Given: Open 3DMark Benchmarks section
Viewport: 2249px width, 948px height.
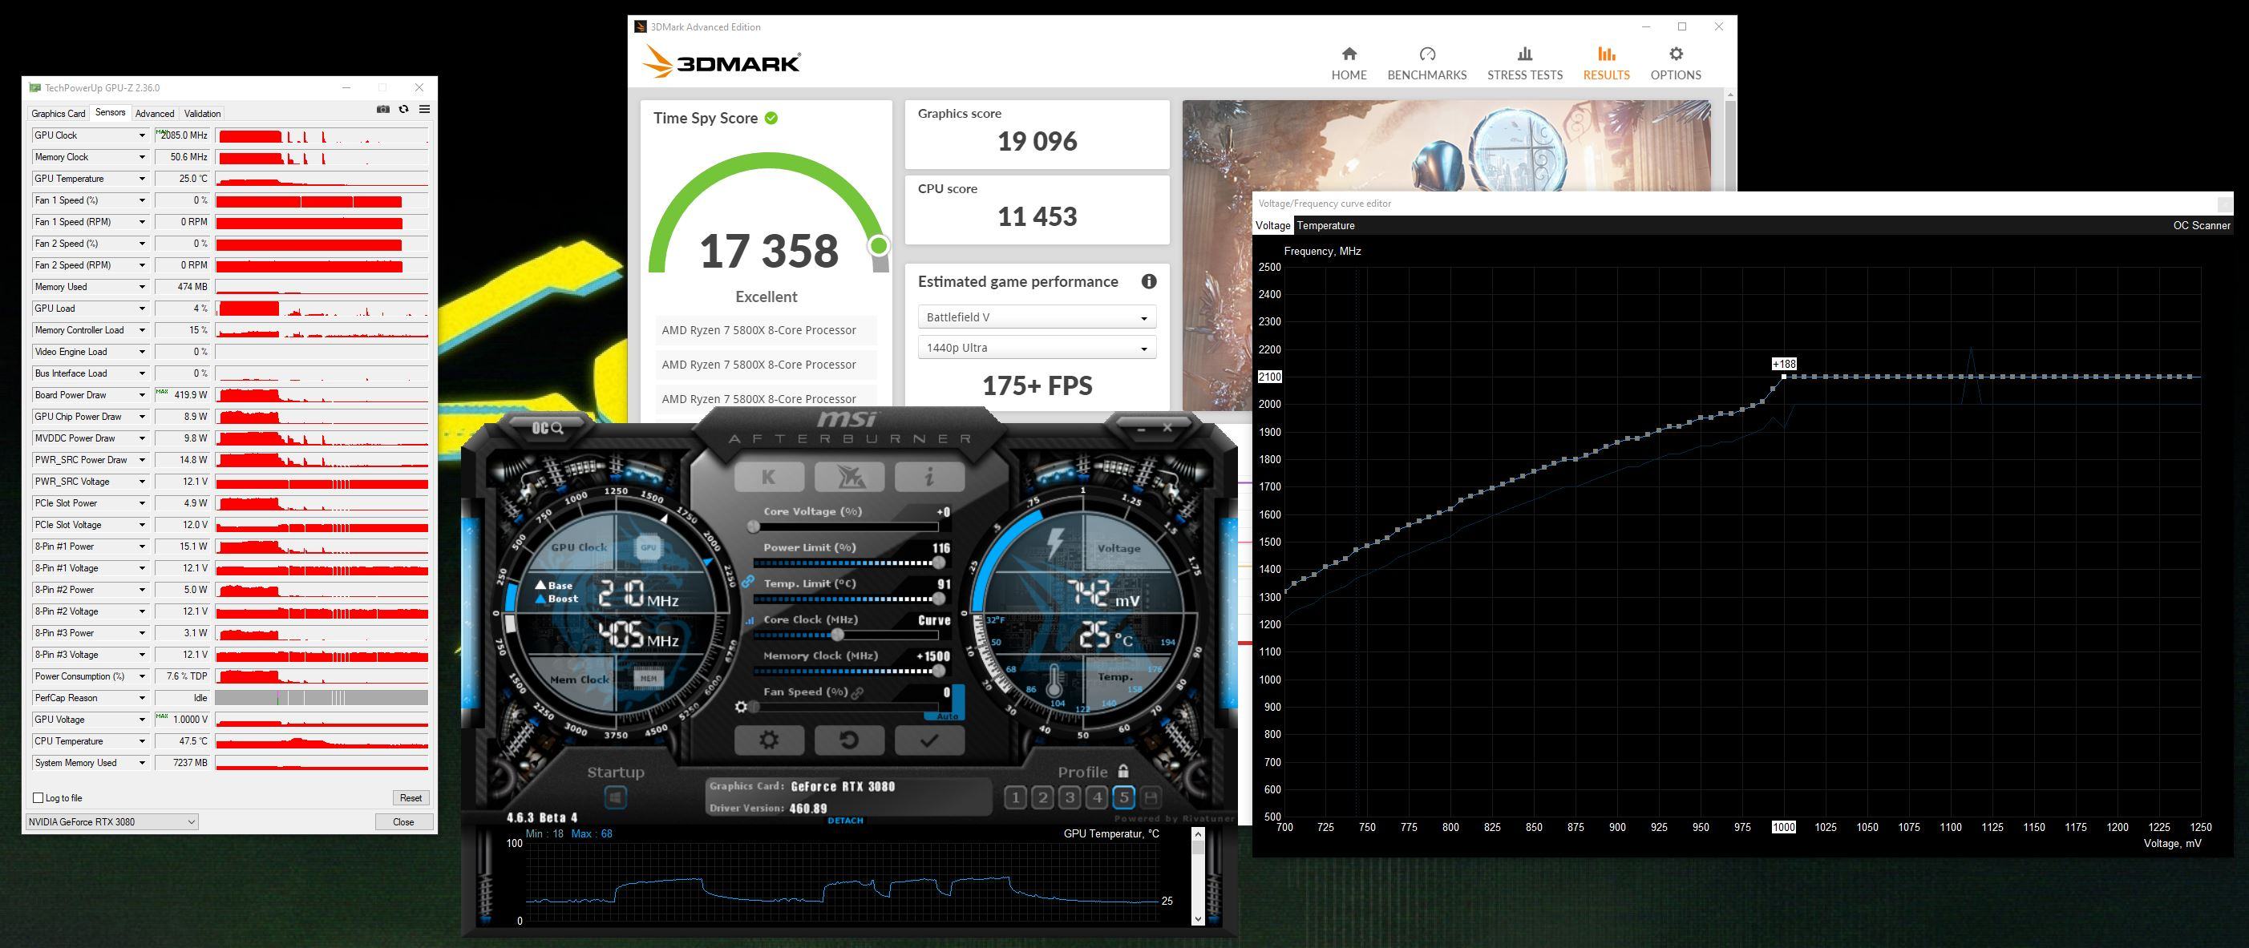Looking at the screenshot, I should (1426, 64).
